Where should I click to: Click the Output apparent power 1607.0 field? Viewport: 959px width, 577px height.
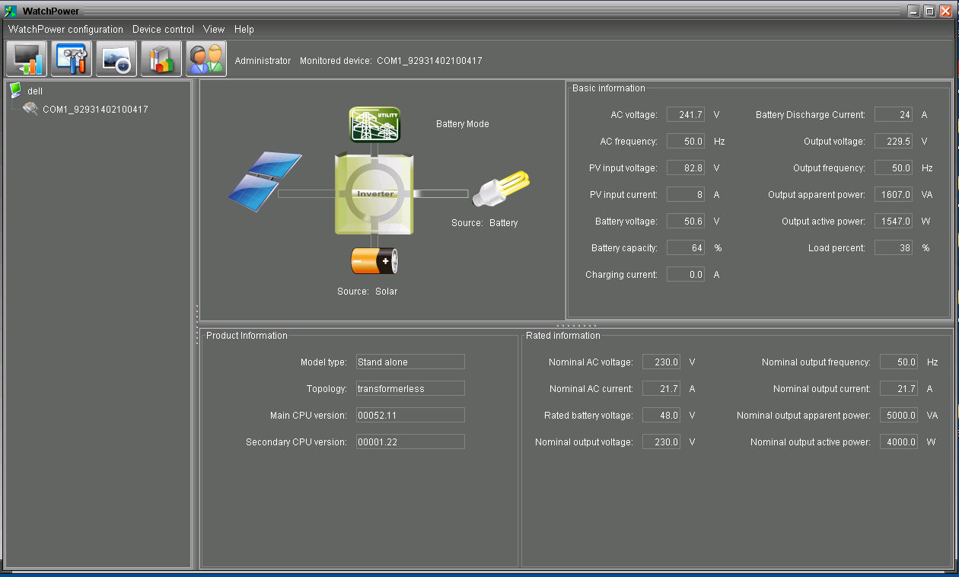click(894, 194)
